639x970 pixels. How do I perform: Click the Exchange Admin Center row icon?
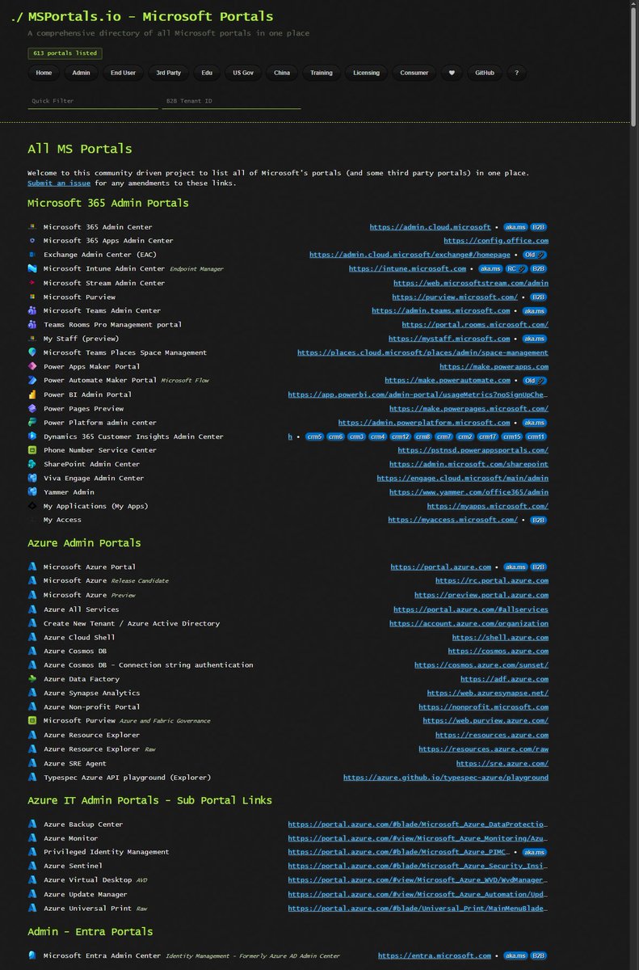pos(32,255)
